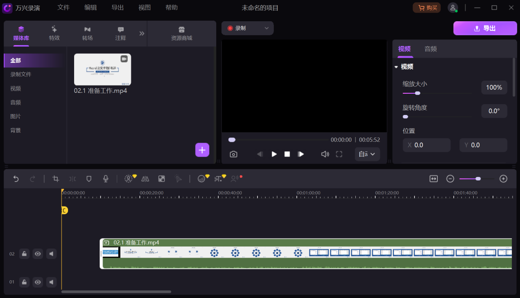Click the 旋转角度 rotation slider
Screen dimensions: 520x298
(437, 117)
